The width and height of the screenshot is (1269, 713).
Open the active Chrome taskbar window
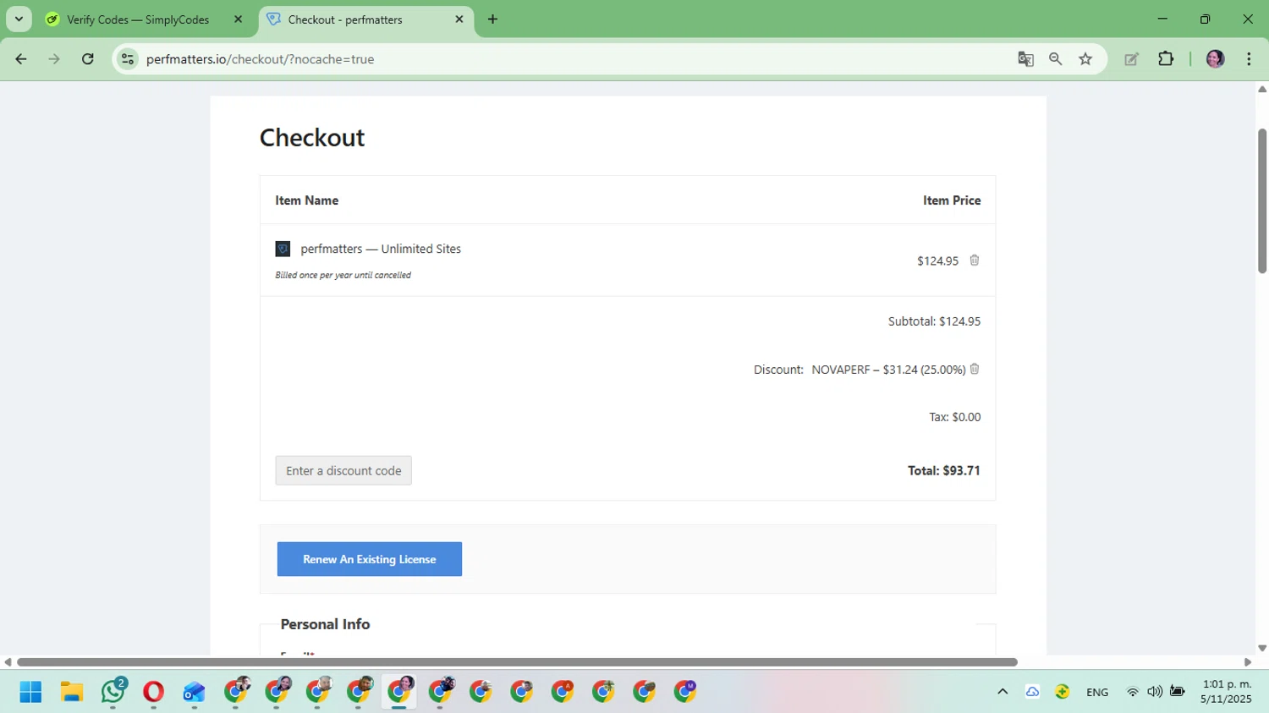400,692
